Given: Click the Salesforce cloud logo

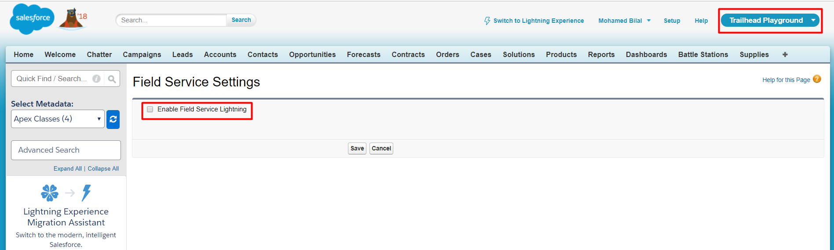Looking at the screenshot, I should coord(32,19).
